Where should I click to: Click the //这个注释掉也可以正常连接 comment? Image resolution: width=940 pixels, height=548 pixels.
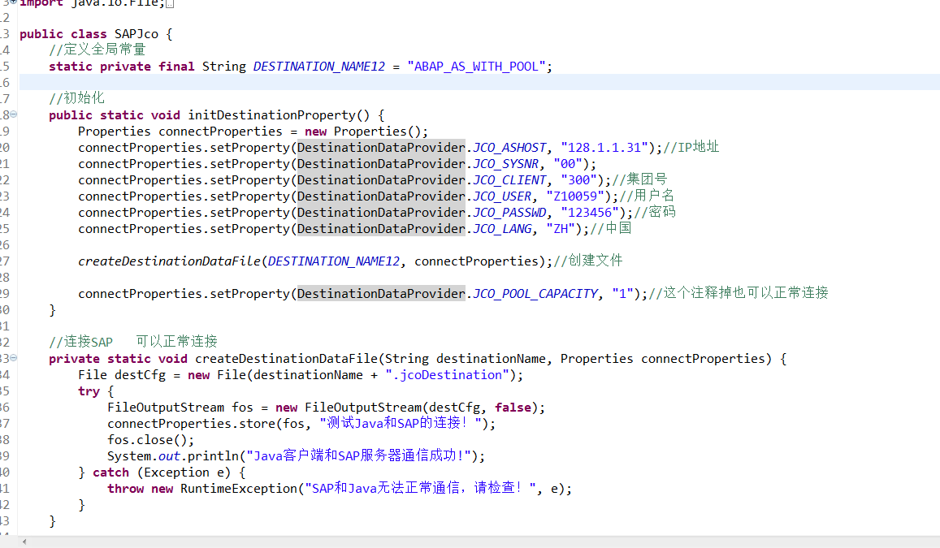point(739,293)
